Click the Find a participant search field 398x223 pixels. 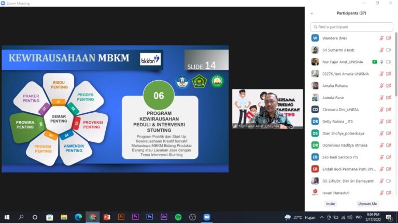coord(352,27)
